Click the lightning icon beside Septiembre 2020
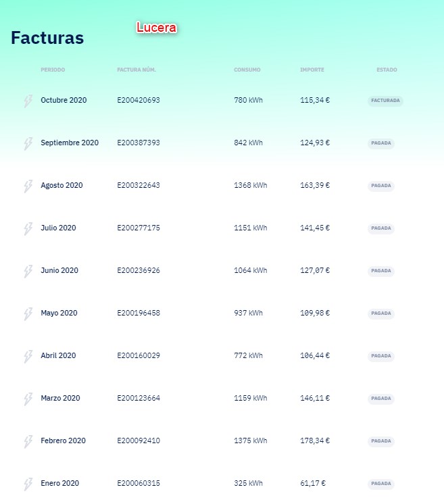 pyautogui.click(x=28, y=144)
